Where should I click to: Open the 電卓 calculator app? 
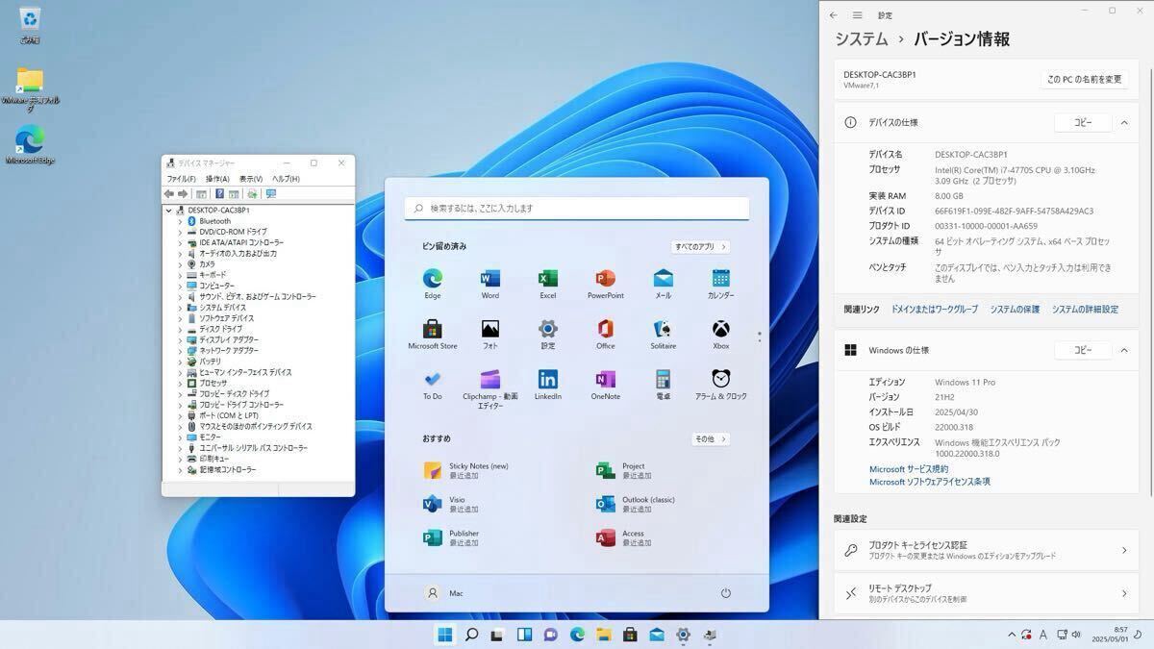[664, 385]
